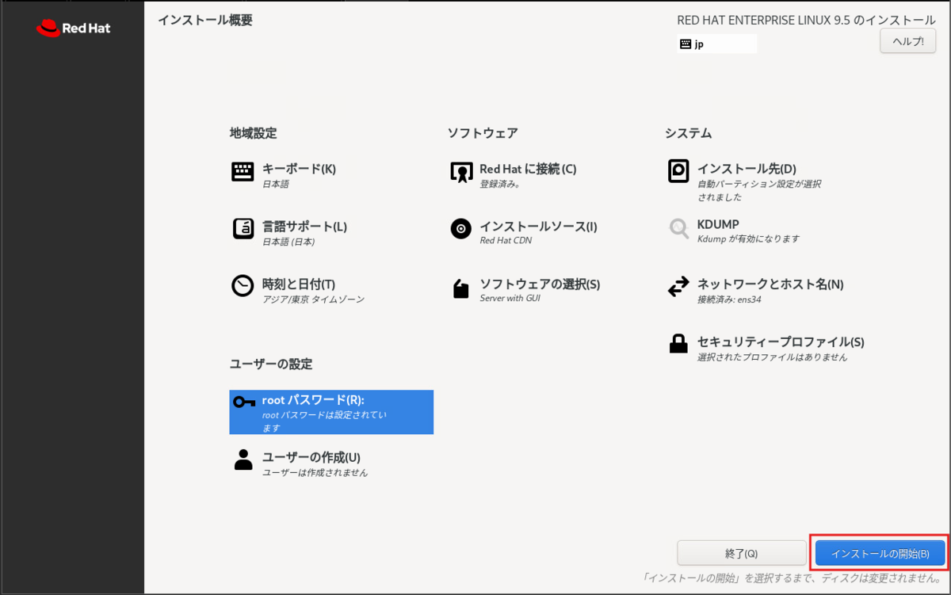Click the Red Hat CDN status text

506,241
